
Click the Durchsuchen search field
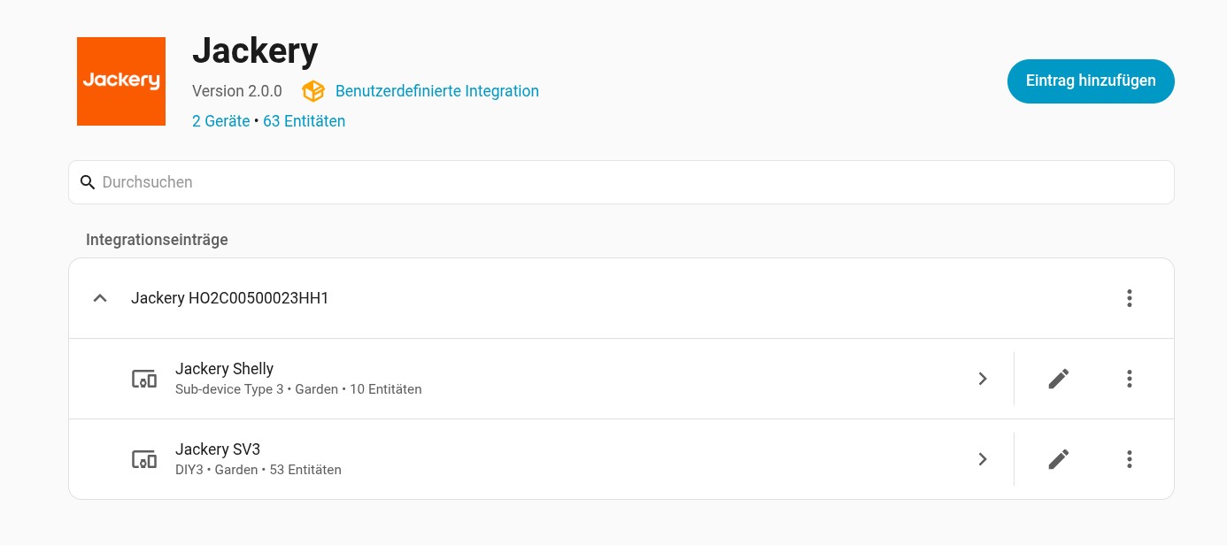621,182
